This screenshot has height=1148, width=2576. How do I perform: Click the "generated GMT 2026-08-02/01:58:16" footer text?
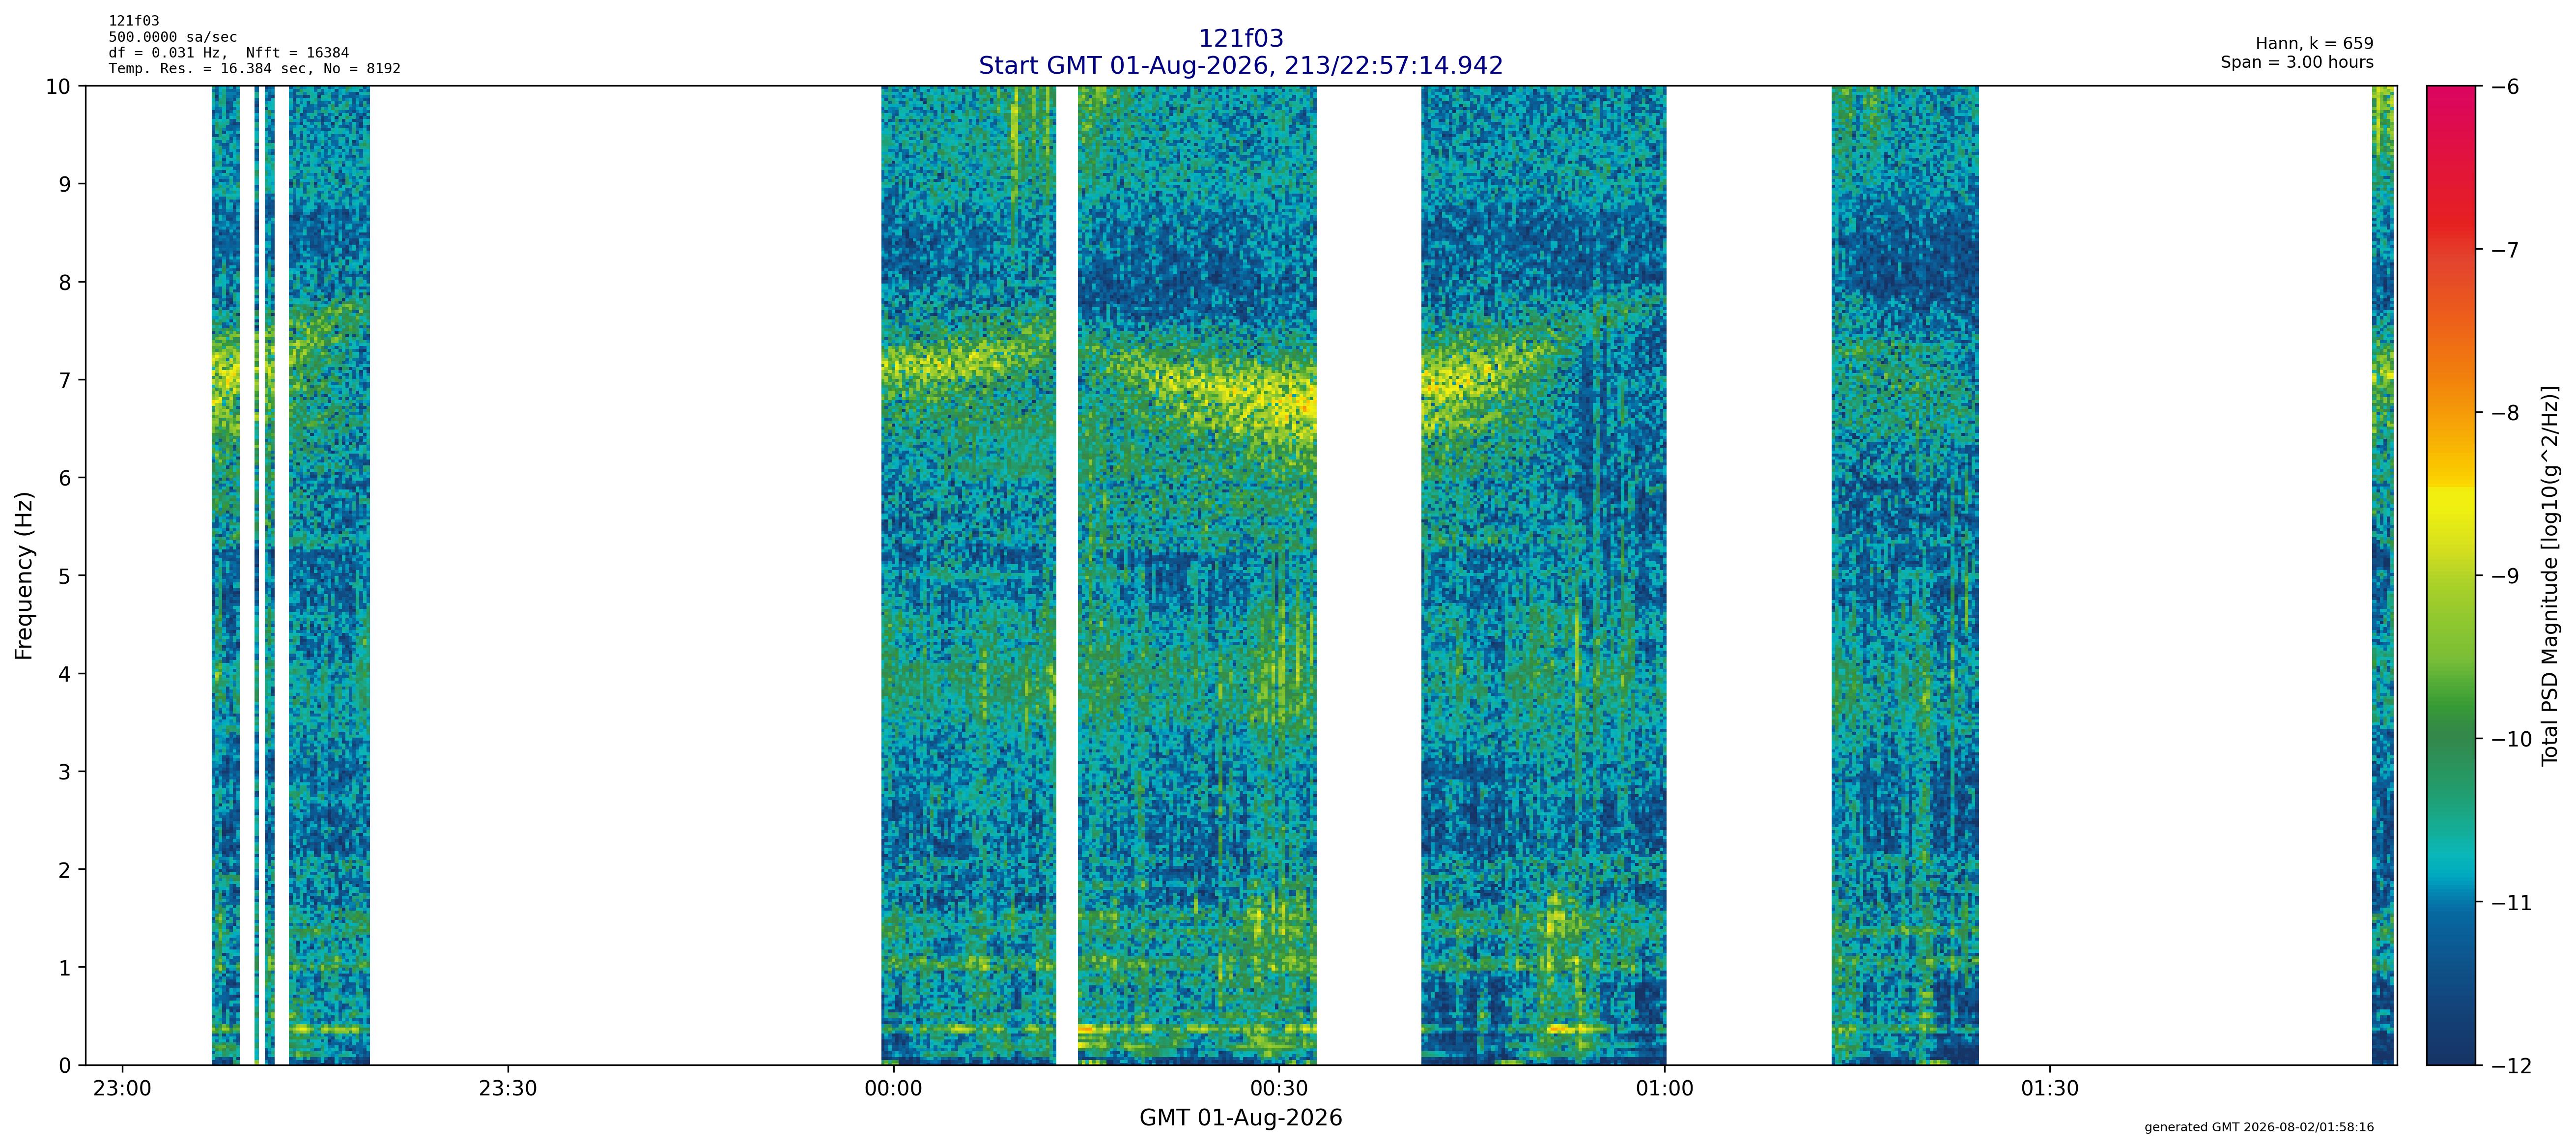[2259, 1127]
